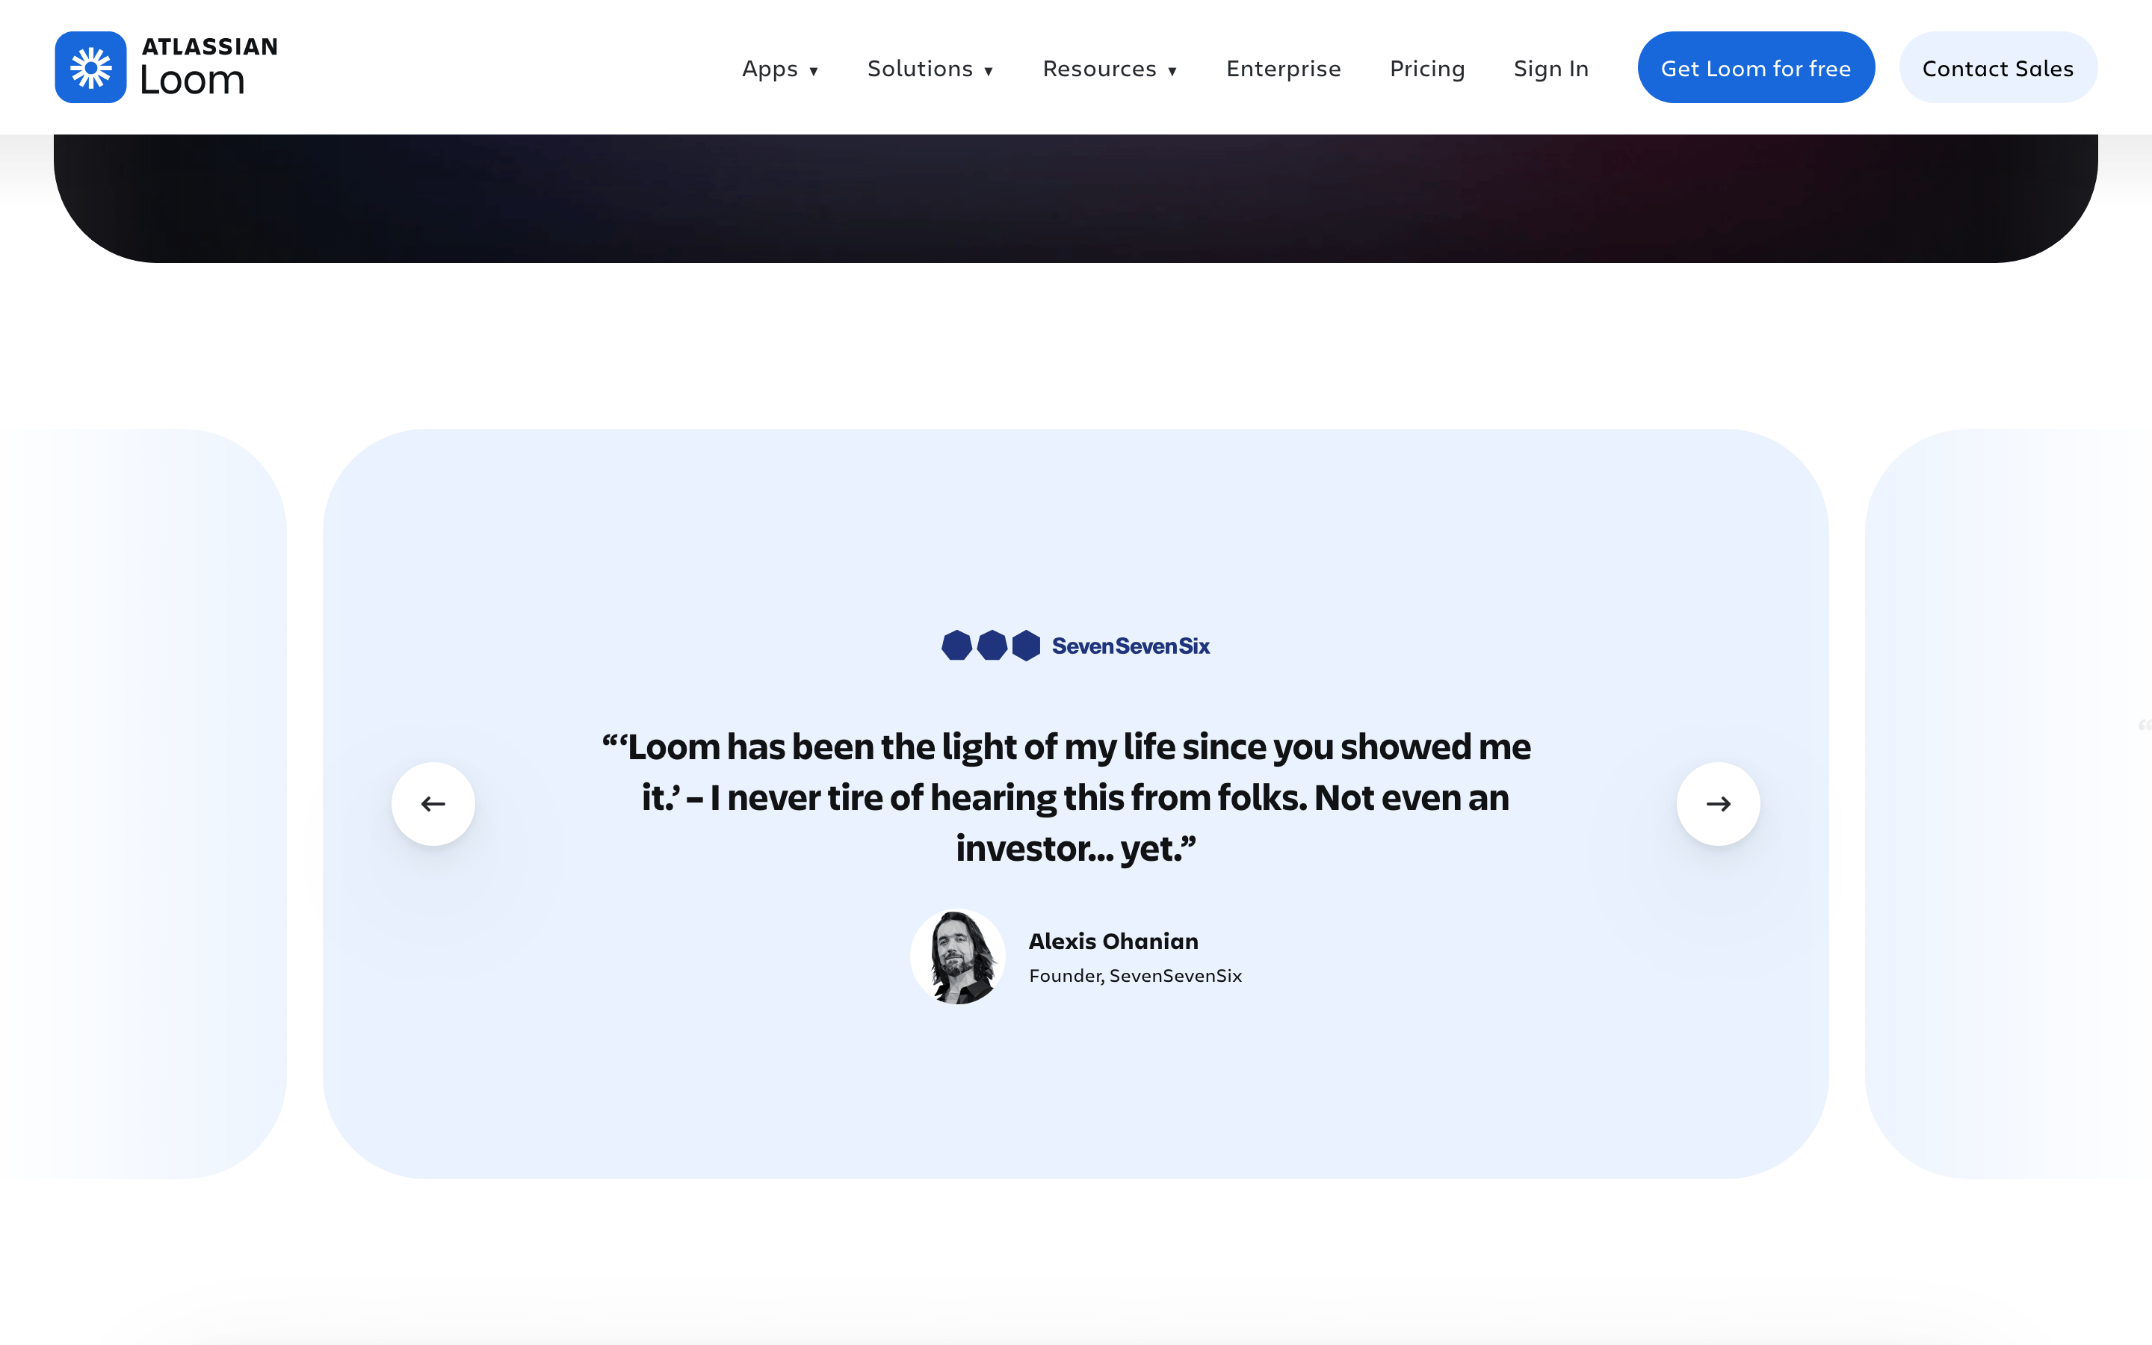Click Sign In link
The image size is (2152, 1345).
coord(1551,69)
